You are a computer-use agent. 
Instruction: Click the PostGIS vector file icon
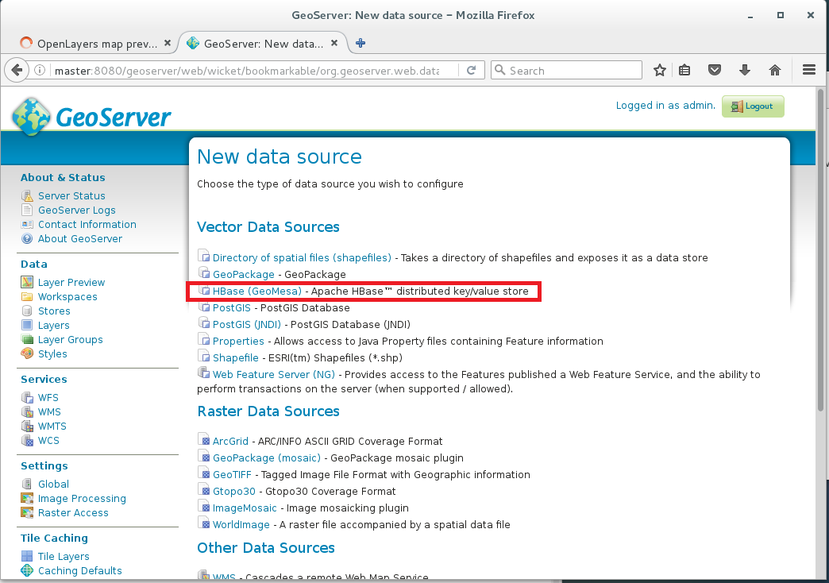click(x=203, y=307)
